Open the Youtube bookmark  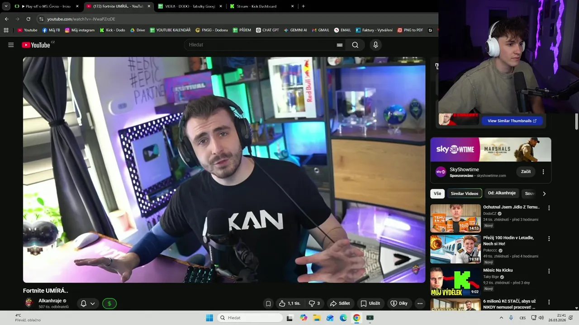coord(28,30)
